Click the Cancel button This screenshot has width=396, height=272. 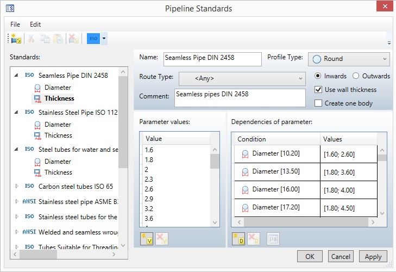pyautogui.click(x=341, y=257)
